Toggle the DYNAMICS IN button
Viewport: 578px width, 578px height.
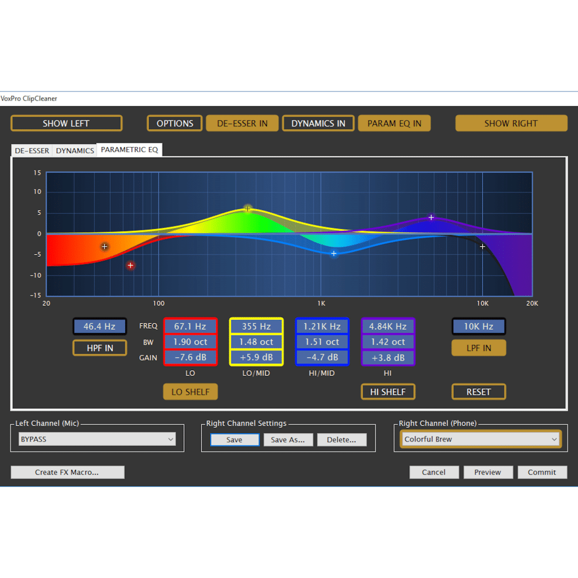[318, 124]
